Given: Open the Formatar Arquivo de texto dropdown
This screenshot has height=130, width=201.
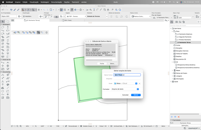Looking at the screenshot, I should pyautogui.click(x=125, y=89).
